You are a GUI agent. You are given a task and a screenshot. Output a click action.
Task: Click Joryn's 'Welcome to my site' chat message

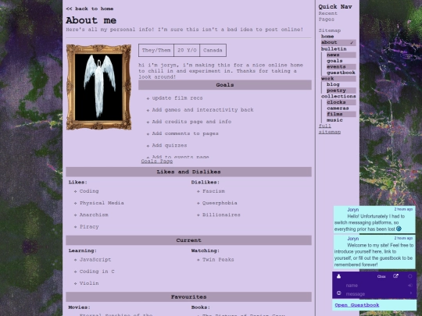(374, 252)
